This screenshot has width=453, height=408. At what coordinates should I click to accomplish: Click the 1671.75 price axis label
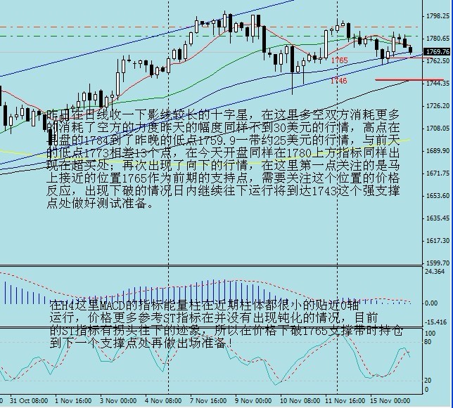coord(438,173)
